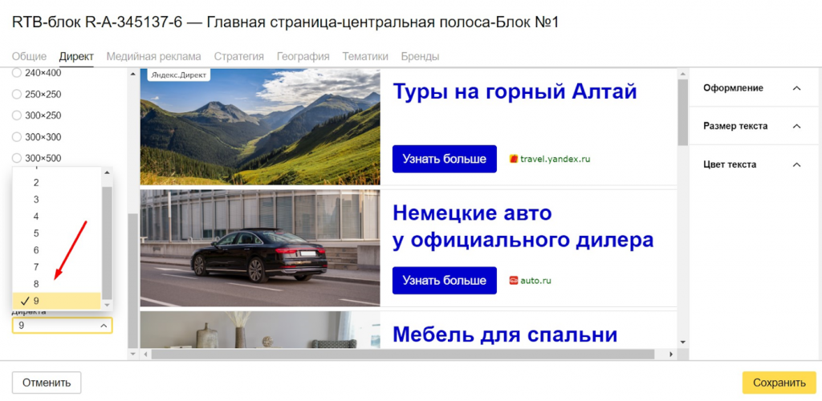
Task: Open the Бренды tab
Action: click(420, 56)
